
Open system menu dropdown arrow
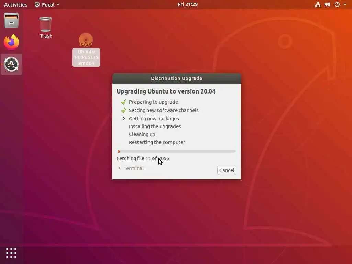click(345, 4)
